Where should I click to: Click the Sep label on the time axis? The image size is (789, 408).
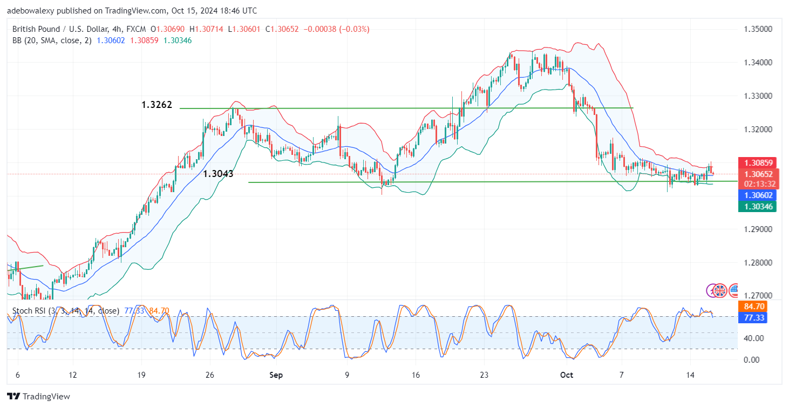point(276,375)
